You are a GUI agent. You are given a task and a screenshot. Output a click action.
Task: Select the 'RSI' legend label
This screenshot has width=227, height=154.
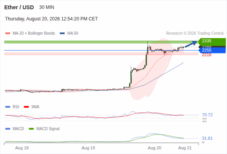[x=16, y=107]
